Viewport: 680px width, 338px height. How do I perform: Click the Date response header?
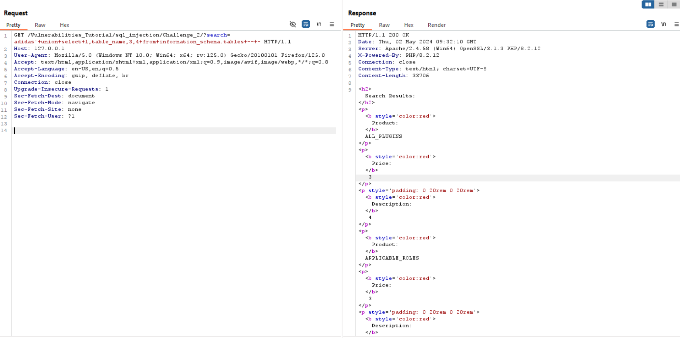(x=417, y=42)
